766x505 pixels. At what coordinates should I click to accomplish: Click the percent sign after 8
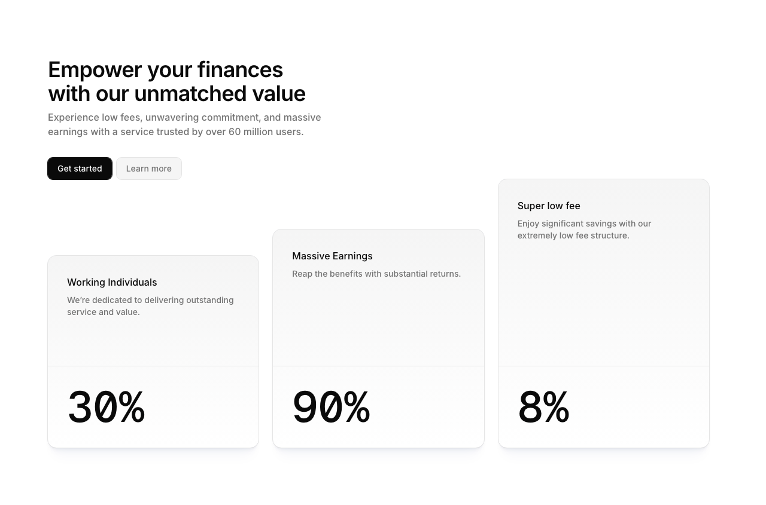[557, 408]
